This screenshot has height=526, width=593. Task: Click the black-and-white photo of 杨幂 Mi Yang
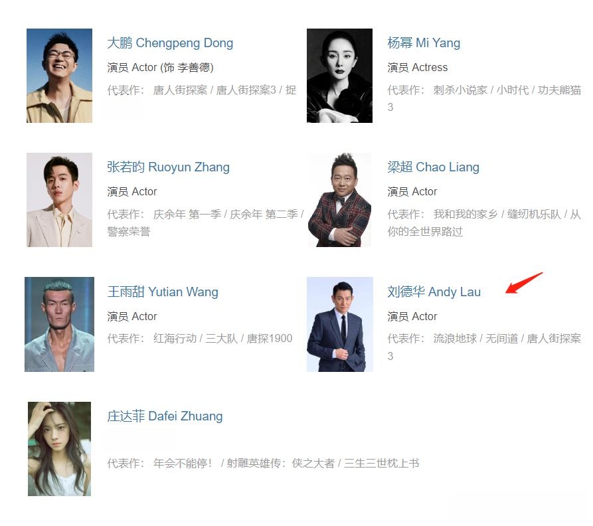(x=339, y=76)
